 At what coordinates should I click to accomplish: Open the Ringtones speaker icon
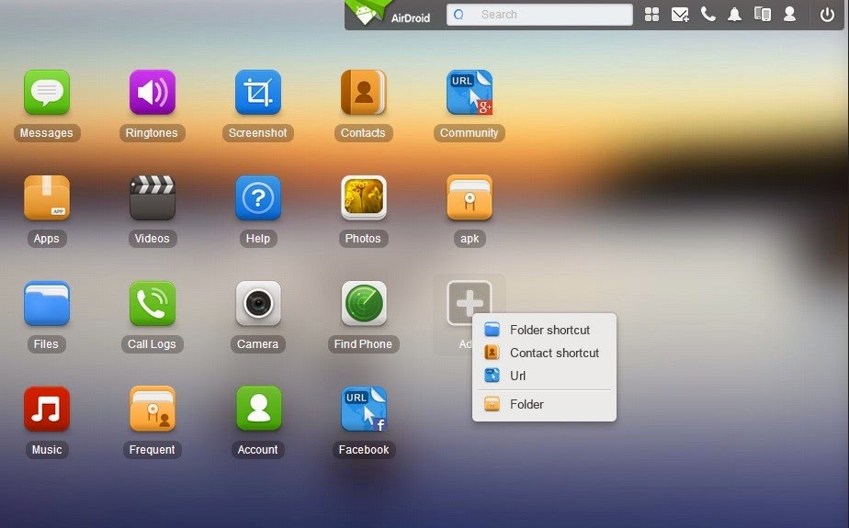pyautogui.click(x=153, y=92)
